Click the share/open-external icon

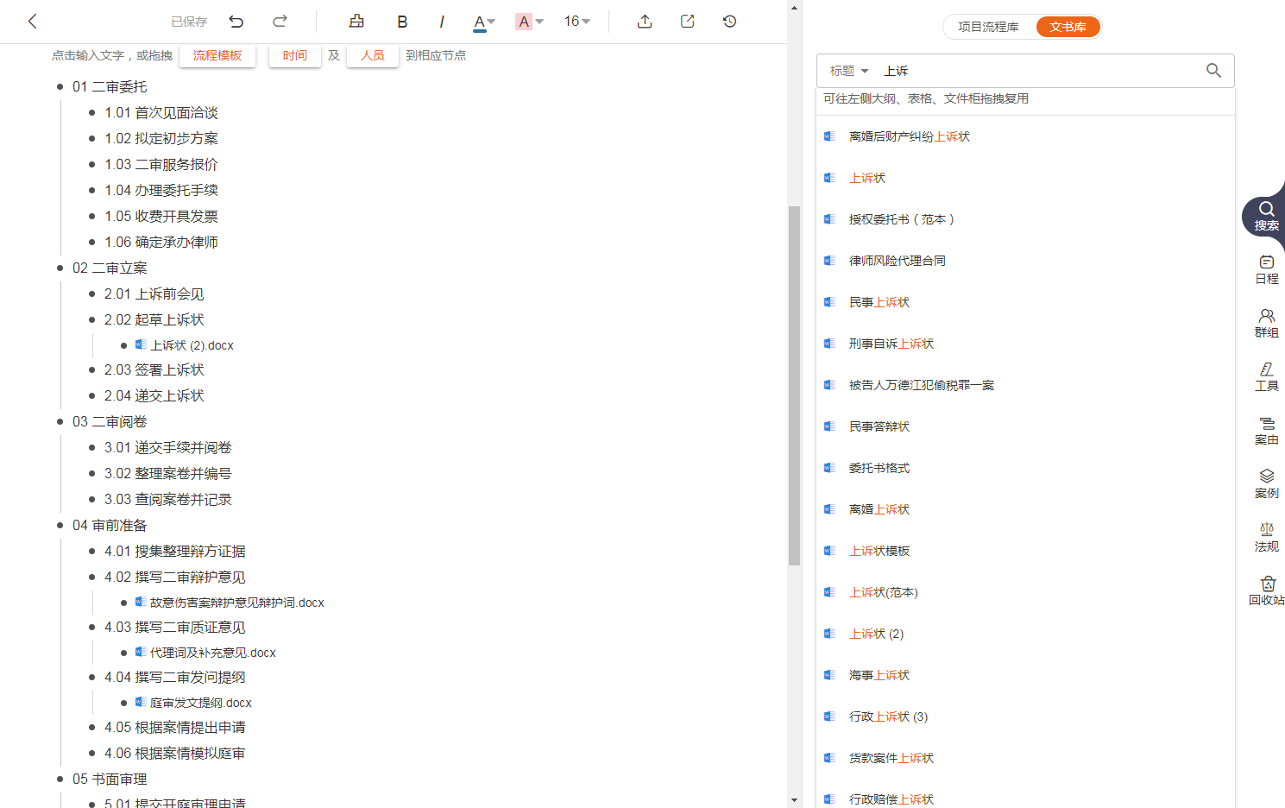coord(687,22)
